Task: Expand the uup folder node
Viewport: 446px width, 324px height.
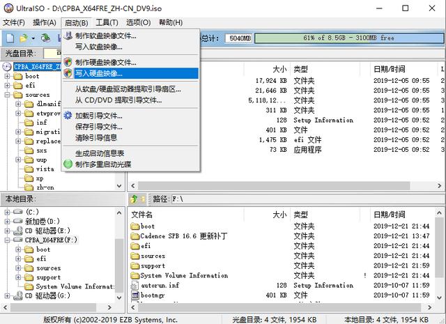Action: coord(18,160)
